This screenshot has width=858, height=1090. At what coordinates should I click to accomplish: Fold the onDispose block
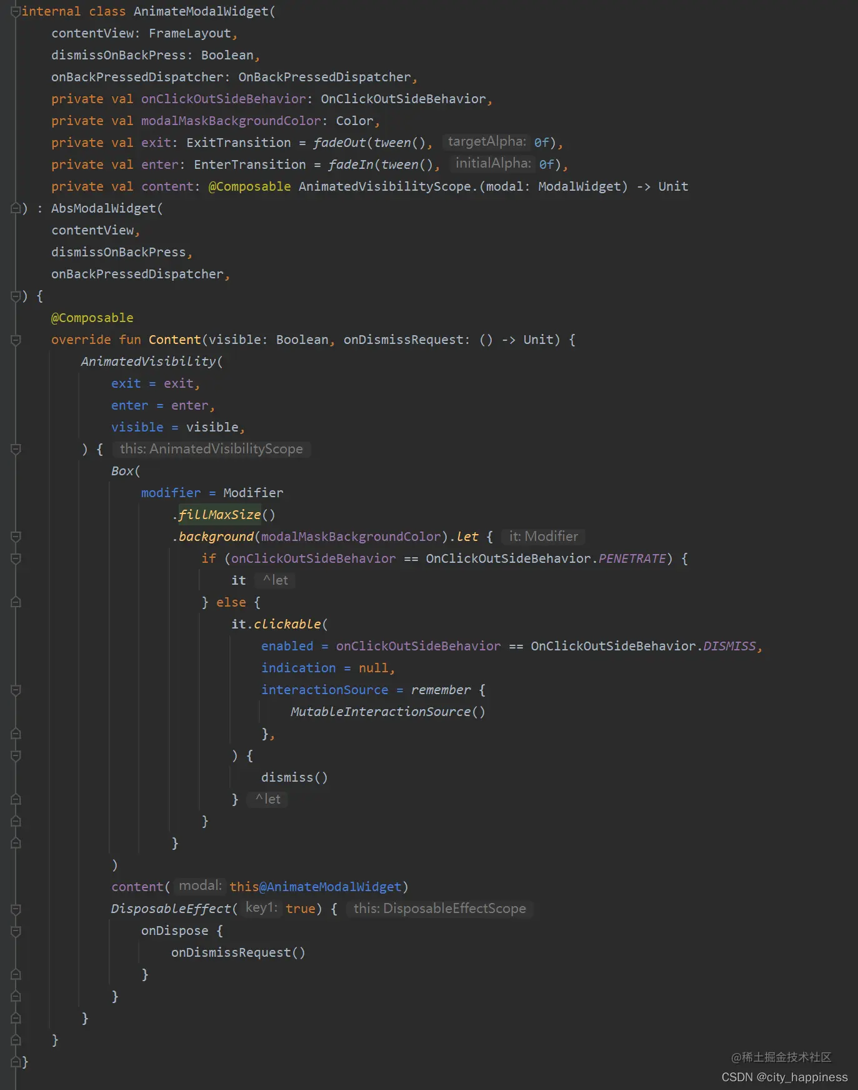pos(16,931)
